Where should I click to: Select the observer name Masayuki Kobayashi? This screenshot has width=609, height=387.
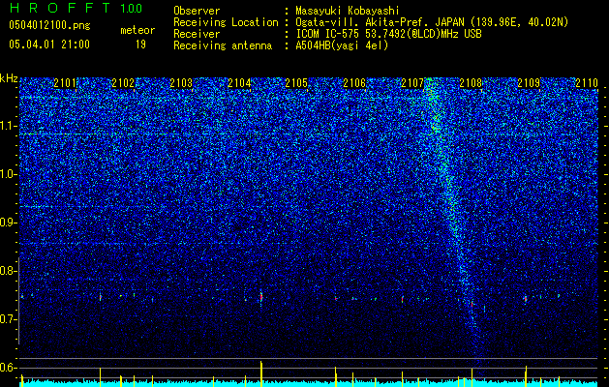tap(348, 11)
